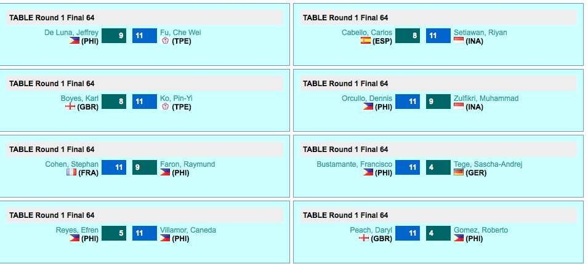Click the Chinese Taipei flag under Fu, Che Wei
The image size is (588, 264).
point(165,41)
